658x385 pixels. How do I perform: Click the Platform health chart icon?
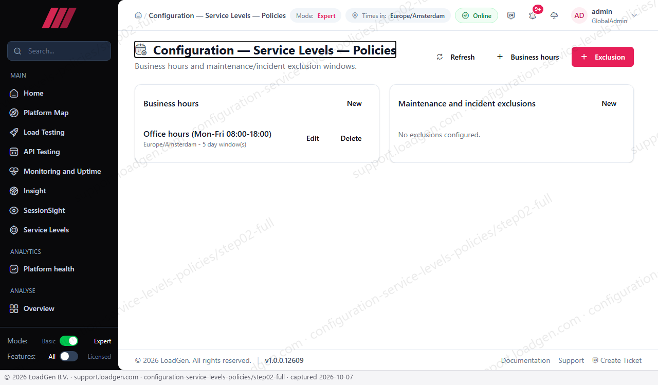point(14,269)
